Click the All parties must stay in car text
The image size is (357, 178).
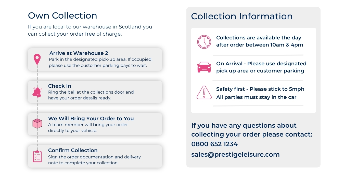coord(256,97)
